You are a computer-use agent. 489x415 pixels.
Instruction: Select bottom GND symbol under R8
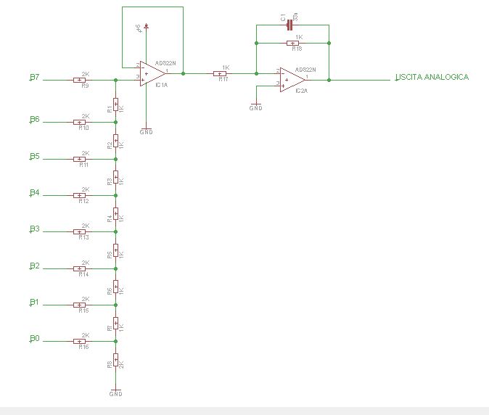tap(115, 393)
